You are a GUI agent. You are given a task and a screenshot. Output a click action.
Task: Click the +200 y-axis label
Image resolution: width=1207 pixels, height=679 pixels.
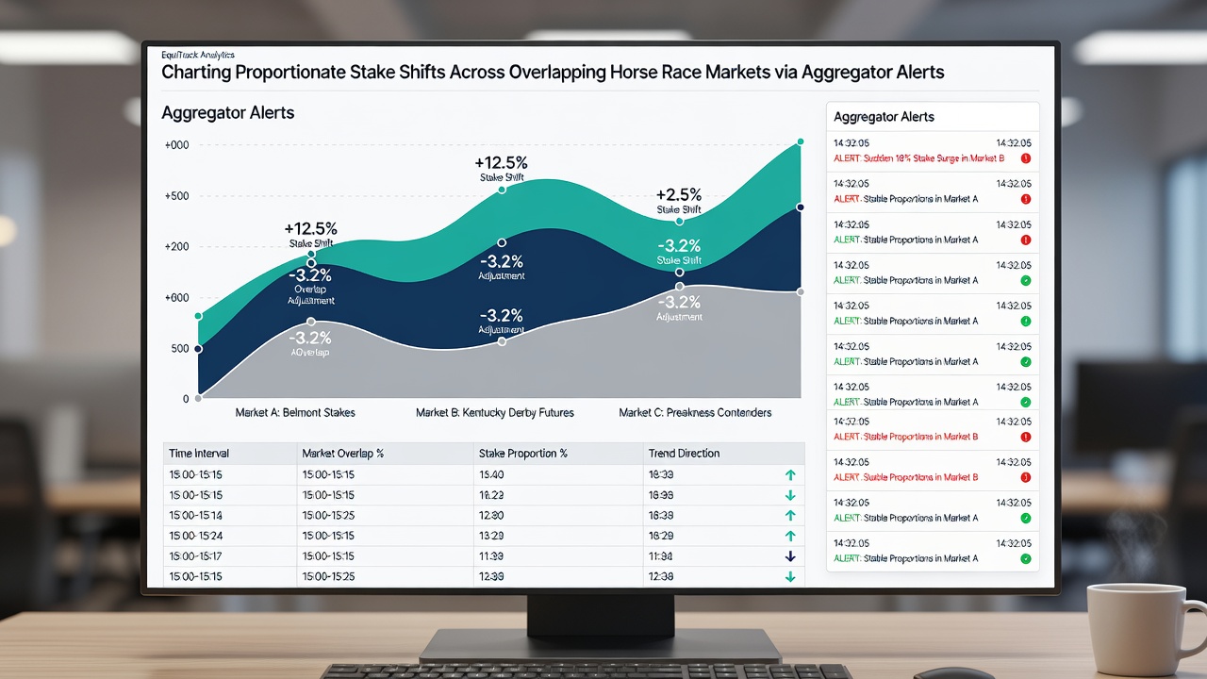click(176, 247)
